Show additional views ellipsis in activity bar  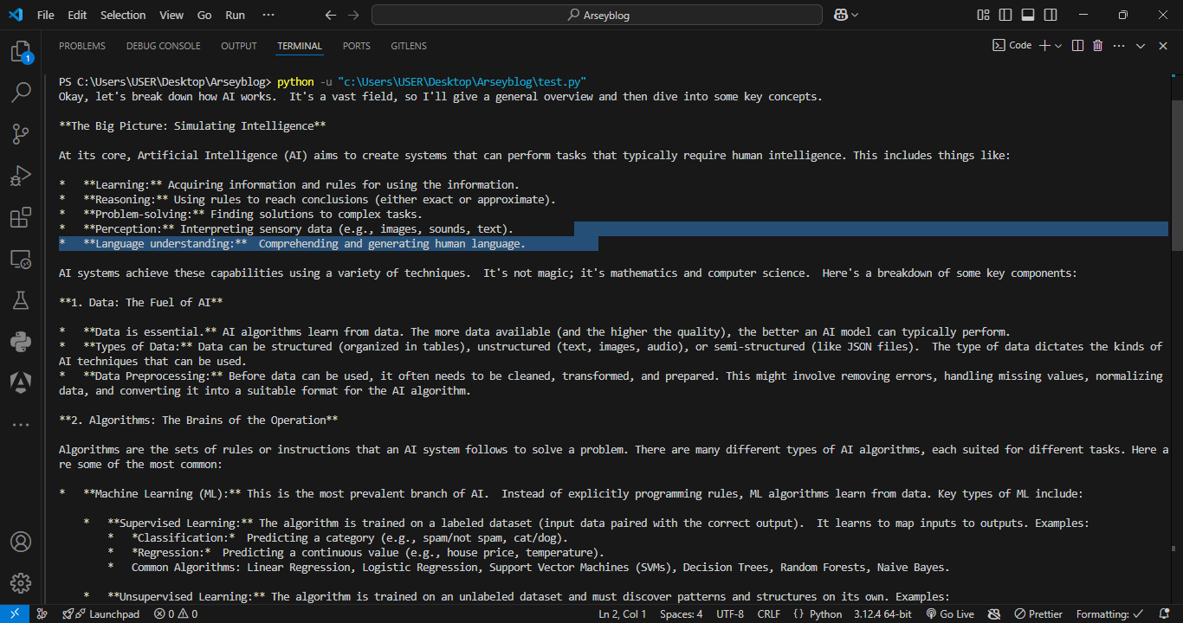click(x=21, y=424)
